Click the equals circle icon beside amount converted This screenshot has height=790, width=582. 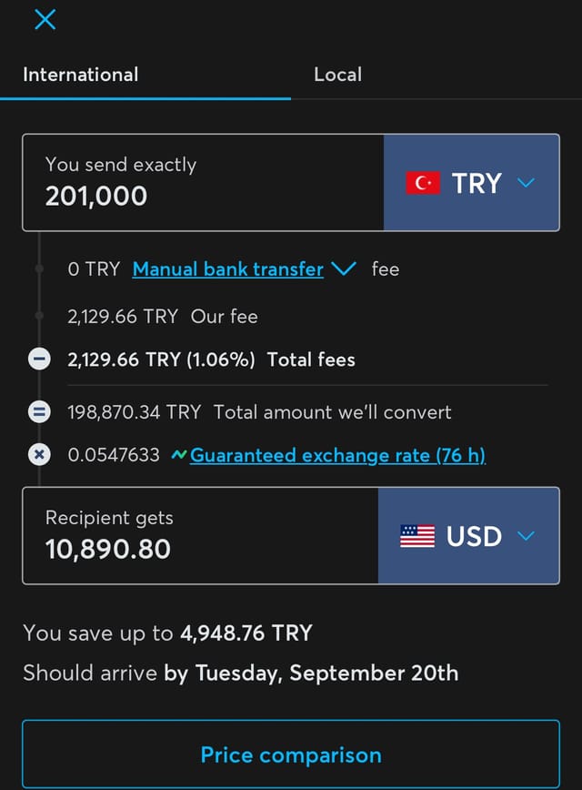click(x=39, y=412)
